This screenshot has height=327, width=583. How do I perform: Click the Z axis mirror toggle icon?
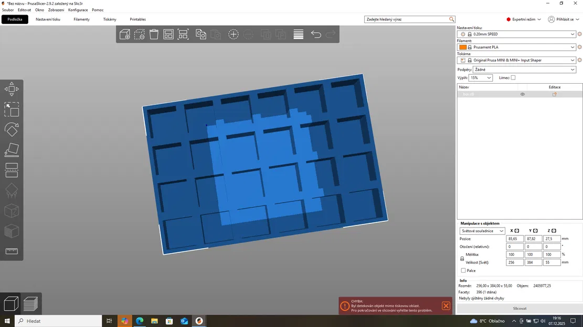point(554,231)
